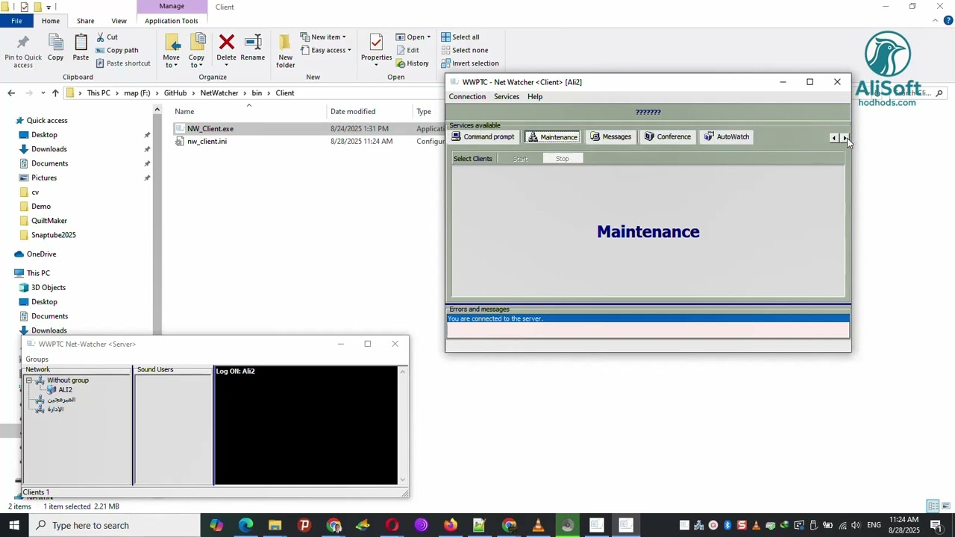Viewport: 955px width, 537px height.
Task: Switch to the File tab in Explorer
Action: coord(16,21)
